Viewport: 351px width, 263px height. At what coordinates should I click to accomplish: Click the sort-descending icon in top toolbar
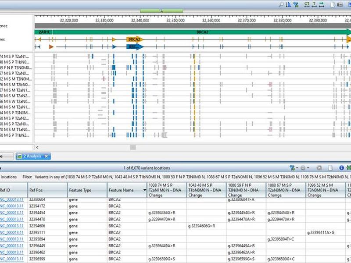(289, 4)
